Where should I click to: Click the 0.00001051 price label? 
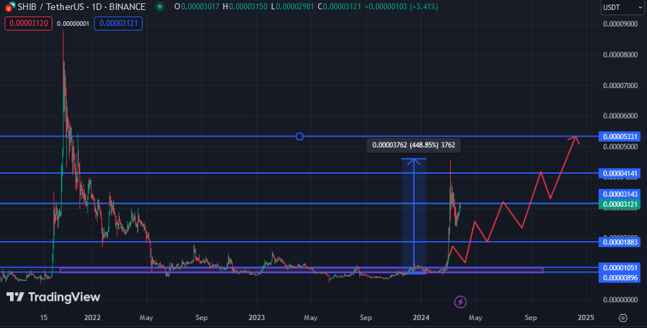[x=620, y=268]
